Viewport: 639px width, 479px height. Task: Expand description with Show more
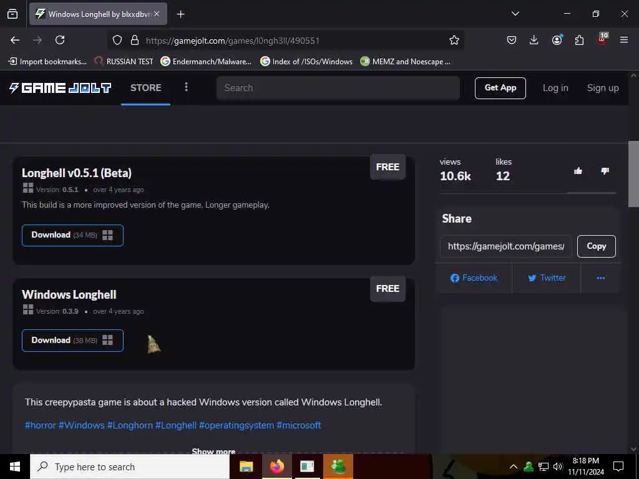(213, 451)
